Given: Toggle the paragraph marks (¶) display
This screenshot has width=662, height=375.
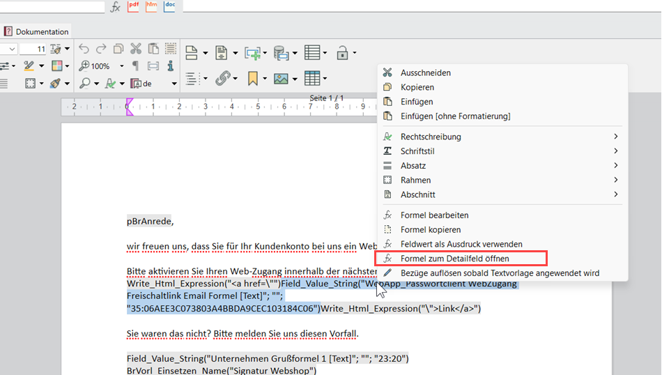Looking at the screenshot, I should (135, 66).
